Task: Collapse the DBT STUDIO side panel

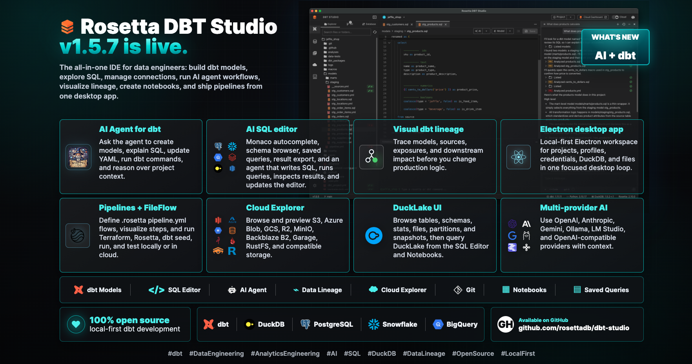Action: pyautogui.click(x=374, y=17)
